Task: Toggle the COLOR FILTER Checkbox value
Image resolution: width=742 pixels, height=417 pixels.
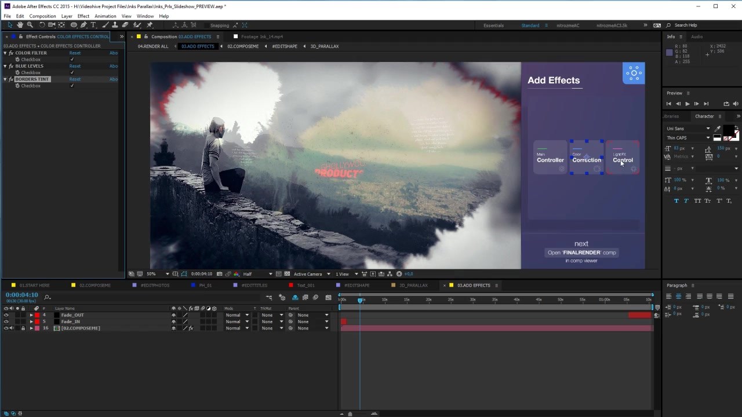Action: [72, 60]
